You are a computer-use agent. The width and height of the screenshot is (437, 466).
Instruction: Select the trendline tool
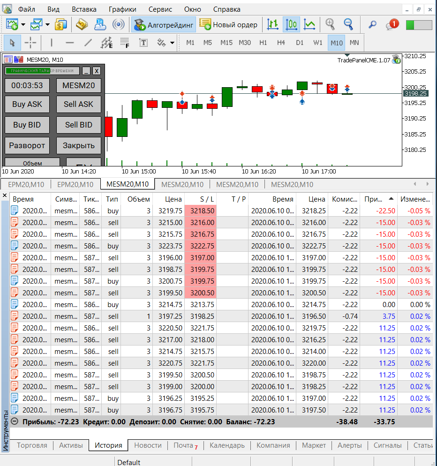[88, 43]
